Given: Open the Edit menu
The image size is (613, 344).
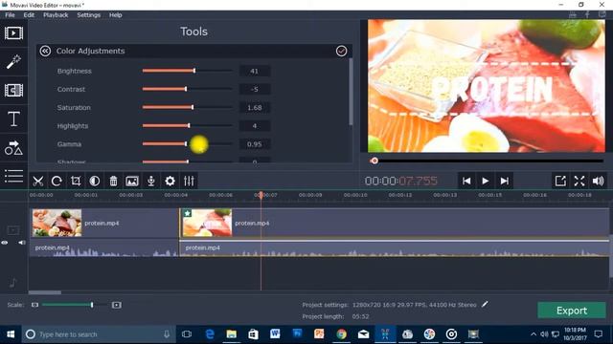Looking at the screenshot, I should pos(29,15).
